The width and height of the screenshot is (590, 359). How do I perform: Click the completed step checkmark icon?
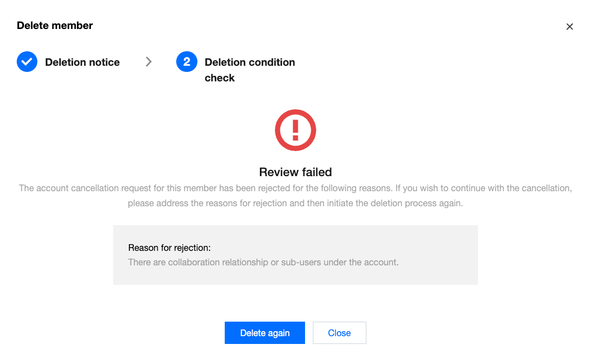point(27,62)
